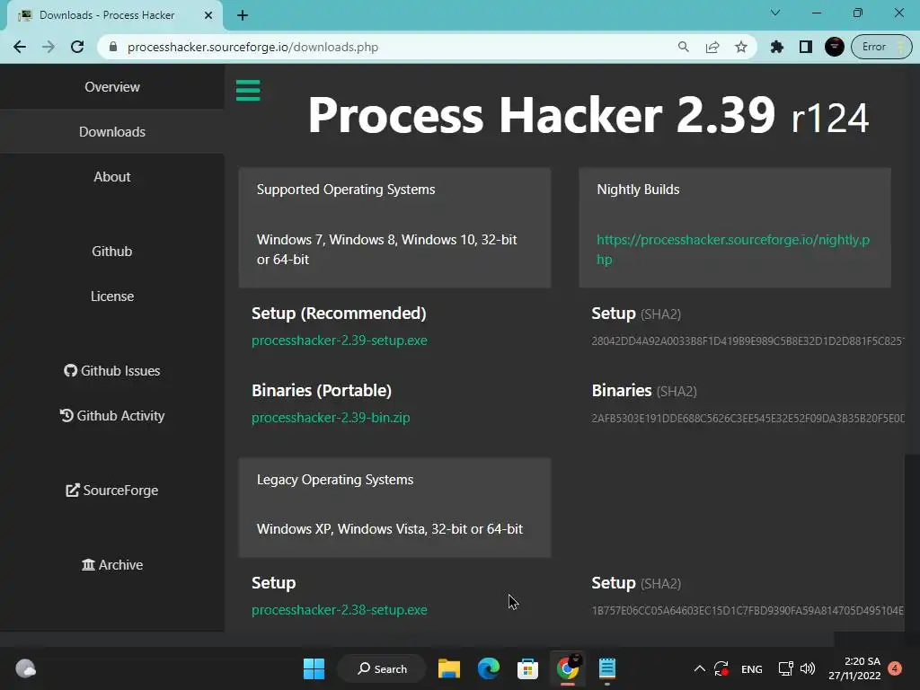Click the 2.39 Setup SHA2 hash text
The image size is (920, 690).
pyautogui.click(x=747, y=341)
